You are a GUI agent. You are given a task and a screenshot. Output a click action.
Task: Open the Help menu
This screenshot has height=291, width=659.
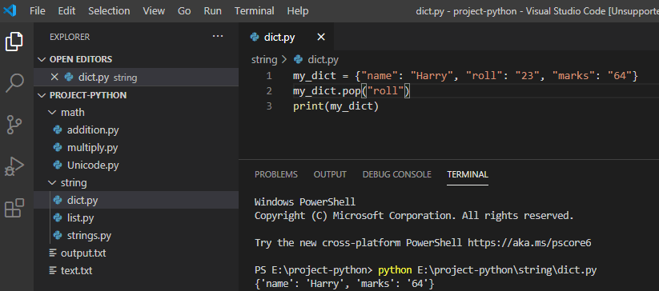298,11
